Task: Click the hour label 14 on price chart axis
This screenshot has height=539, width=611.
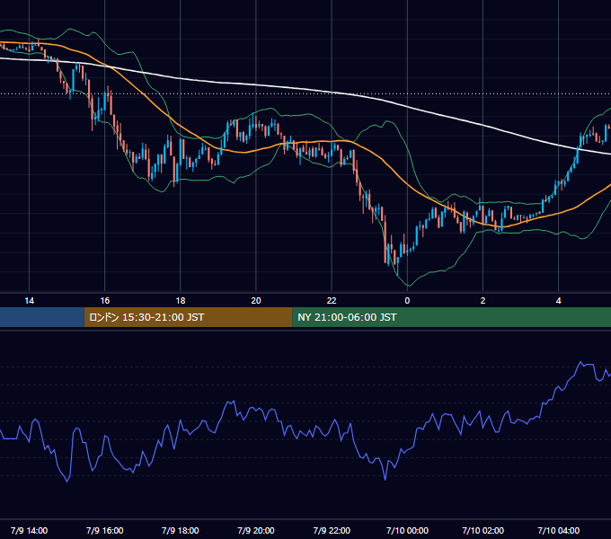Action: coord(30,300)
